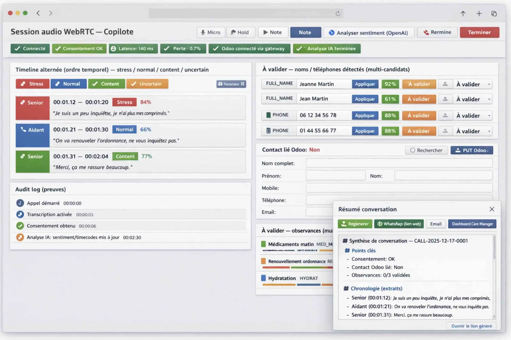The height and width of the screenshot is (340, 511).
Task: Click the Nom complet input field
Action: (399, 163)
